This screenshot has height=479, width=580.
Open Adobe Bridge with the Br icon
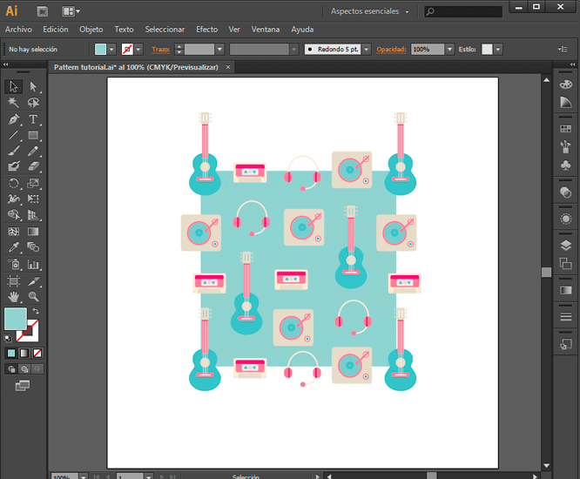43,11
